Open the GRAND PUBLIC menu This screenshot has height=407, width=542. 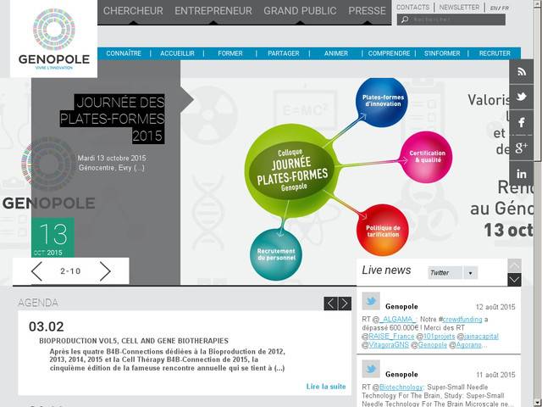pos(300,11)
